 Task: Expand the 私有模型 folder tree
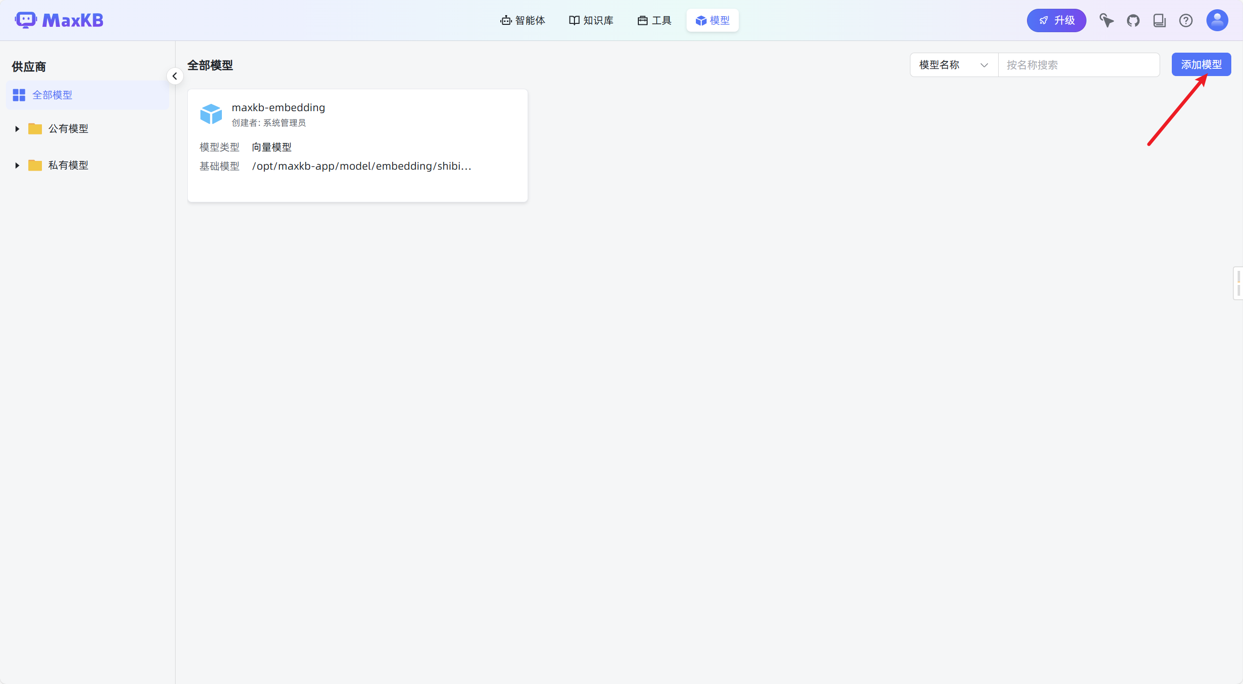[17, 165]
